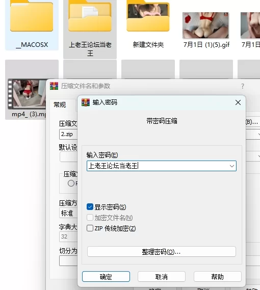Select the _MACOSX folder icon
This screenshot has width=260, height=290.
pos(32,16)
